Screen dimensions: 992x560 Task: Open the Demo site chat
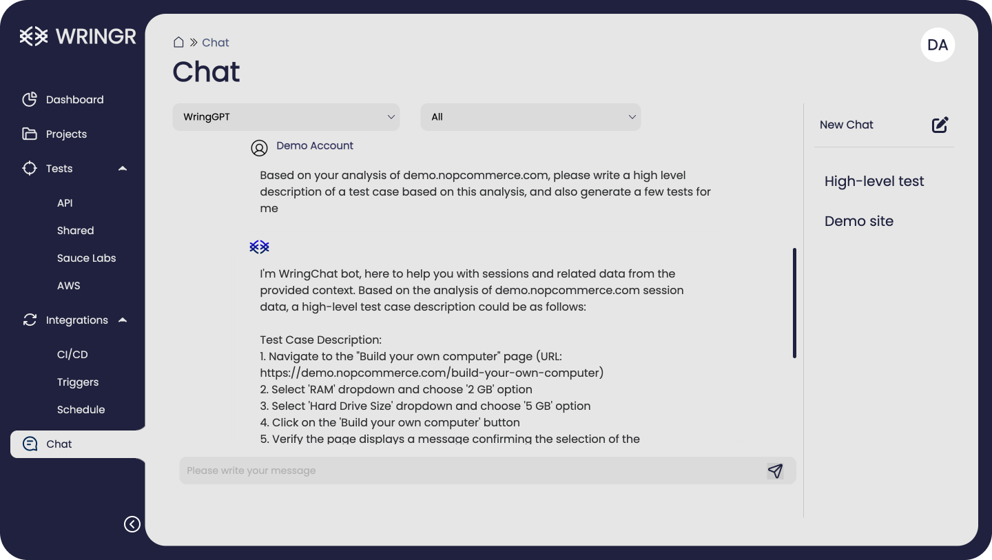point(859,221)
